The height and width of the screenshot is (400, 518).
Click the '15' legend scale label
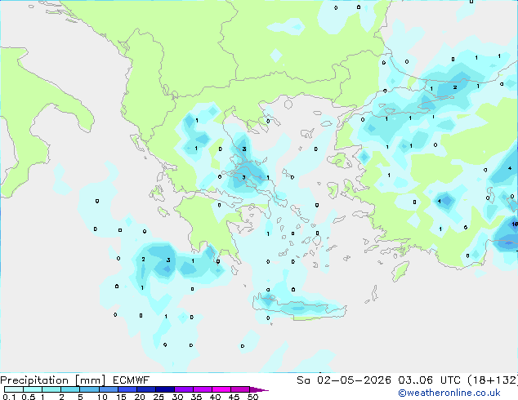121,397
